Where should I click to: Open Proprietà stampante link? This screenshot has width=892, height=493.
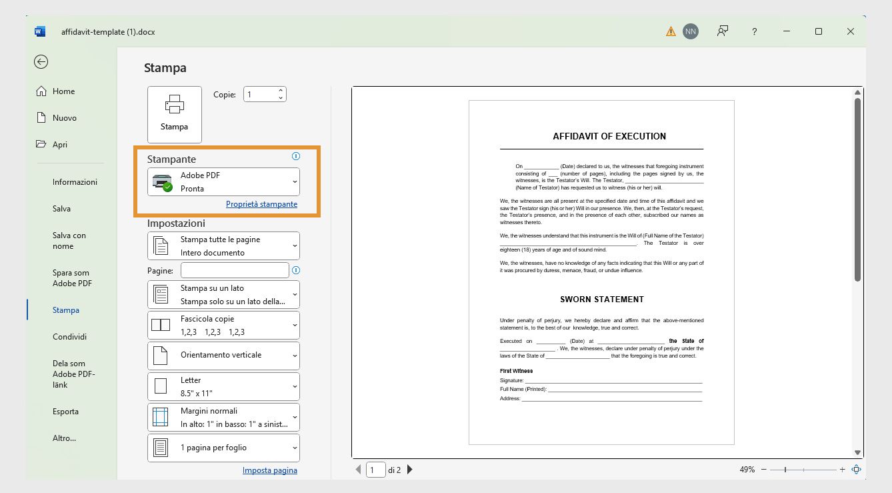pyautogui.click(x=261, y=203)
